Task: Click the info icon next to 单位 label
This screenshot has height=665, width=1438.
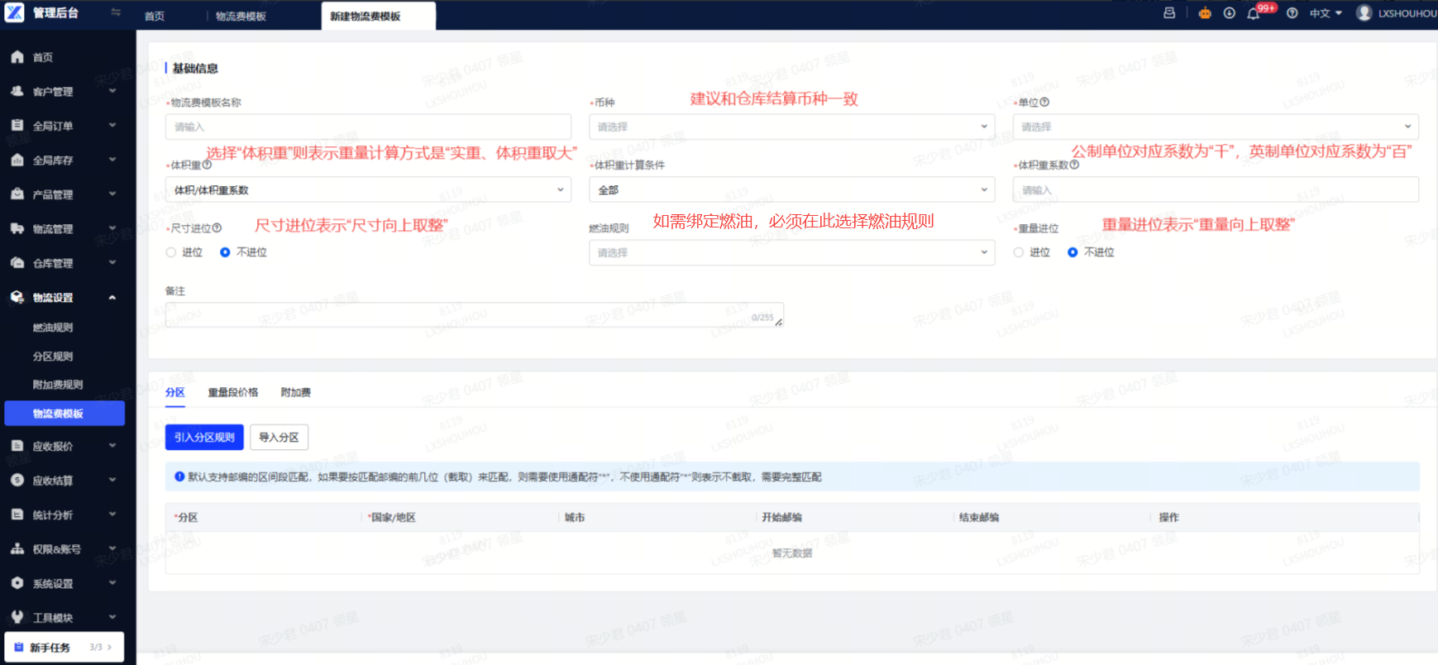Action: pyautogui.click(x=1044, y=103)
